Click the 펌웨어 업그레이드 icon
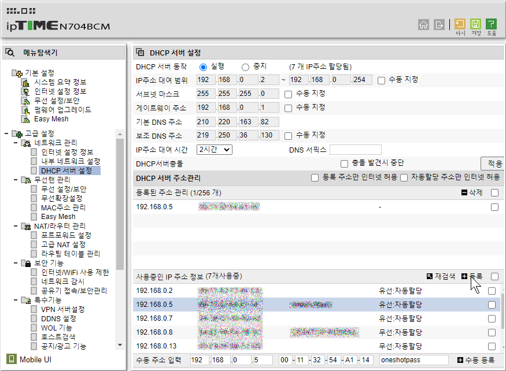 (x=25, y=110)
